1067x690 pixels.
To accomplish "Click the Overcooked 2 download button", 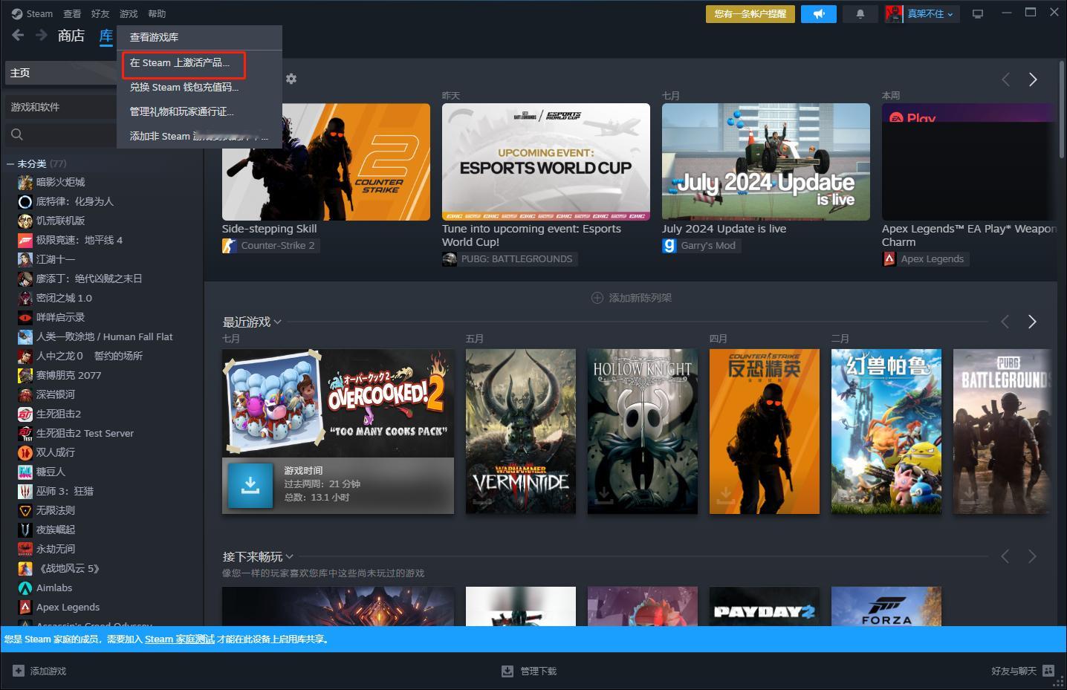I will coord(250,486).
